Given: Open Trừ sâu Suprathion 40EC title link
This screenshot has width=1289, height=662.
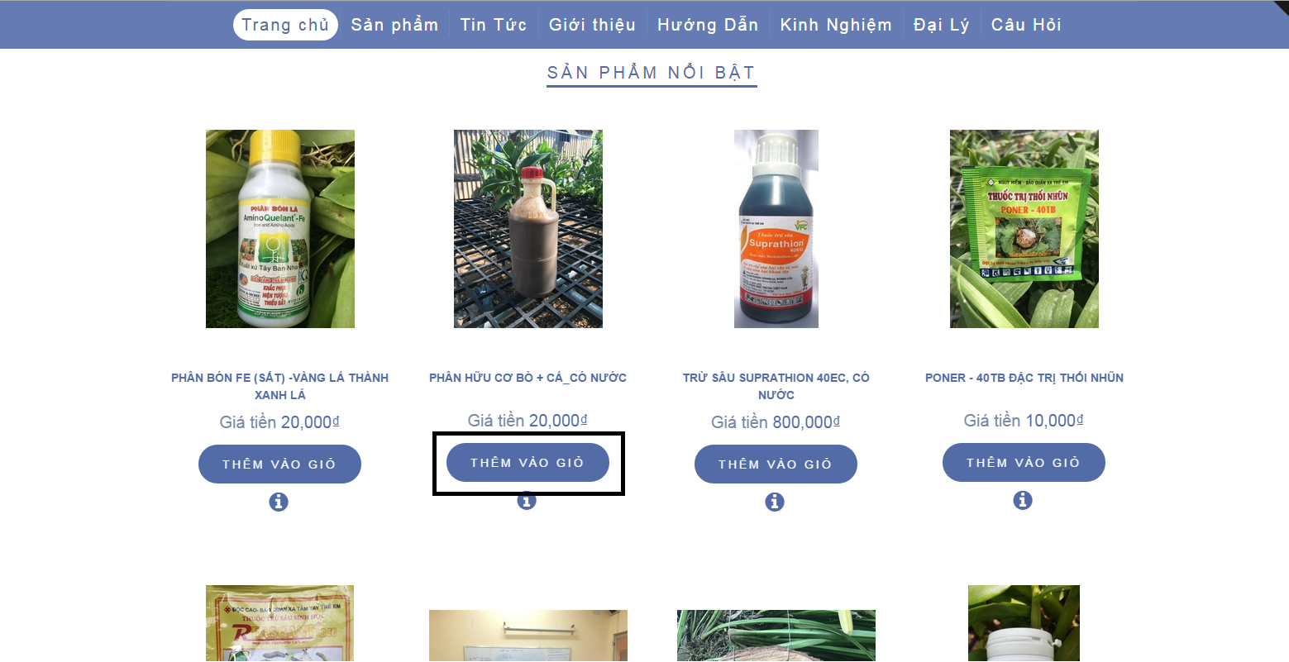Looking at the screenshot, I should (x=776, y=386).
